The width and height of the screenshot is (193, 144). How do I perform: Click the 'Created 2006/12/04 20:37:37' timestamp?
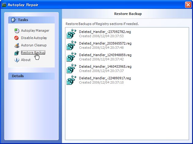[101, 71]
